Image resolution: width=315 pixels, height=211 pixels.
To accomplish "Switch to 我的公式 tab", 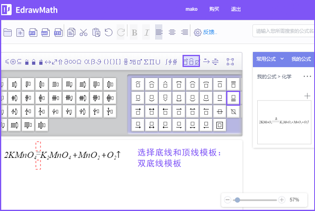I will (301, 59).
